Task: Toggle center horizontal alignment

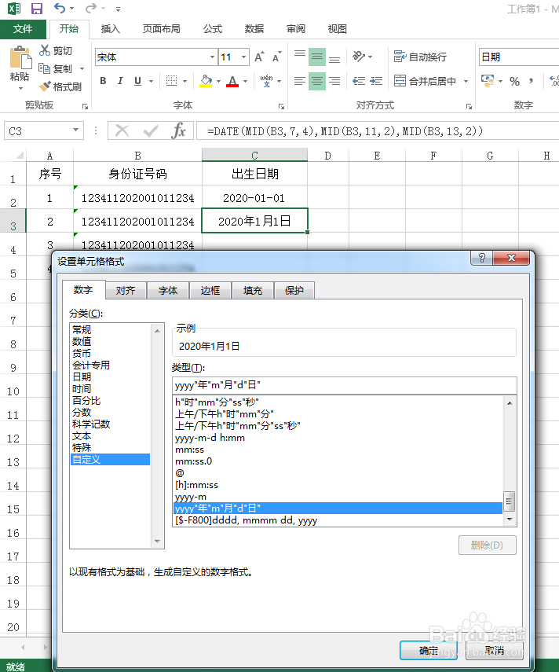Action: [x=317, y=81]
